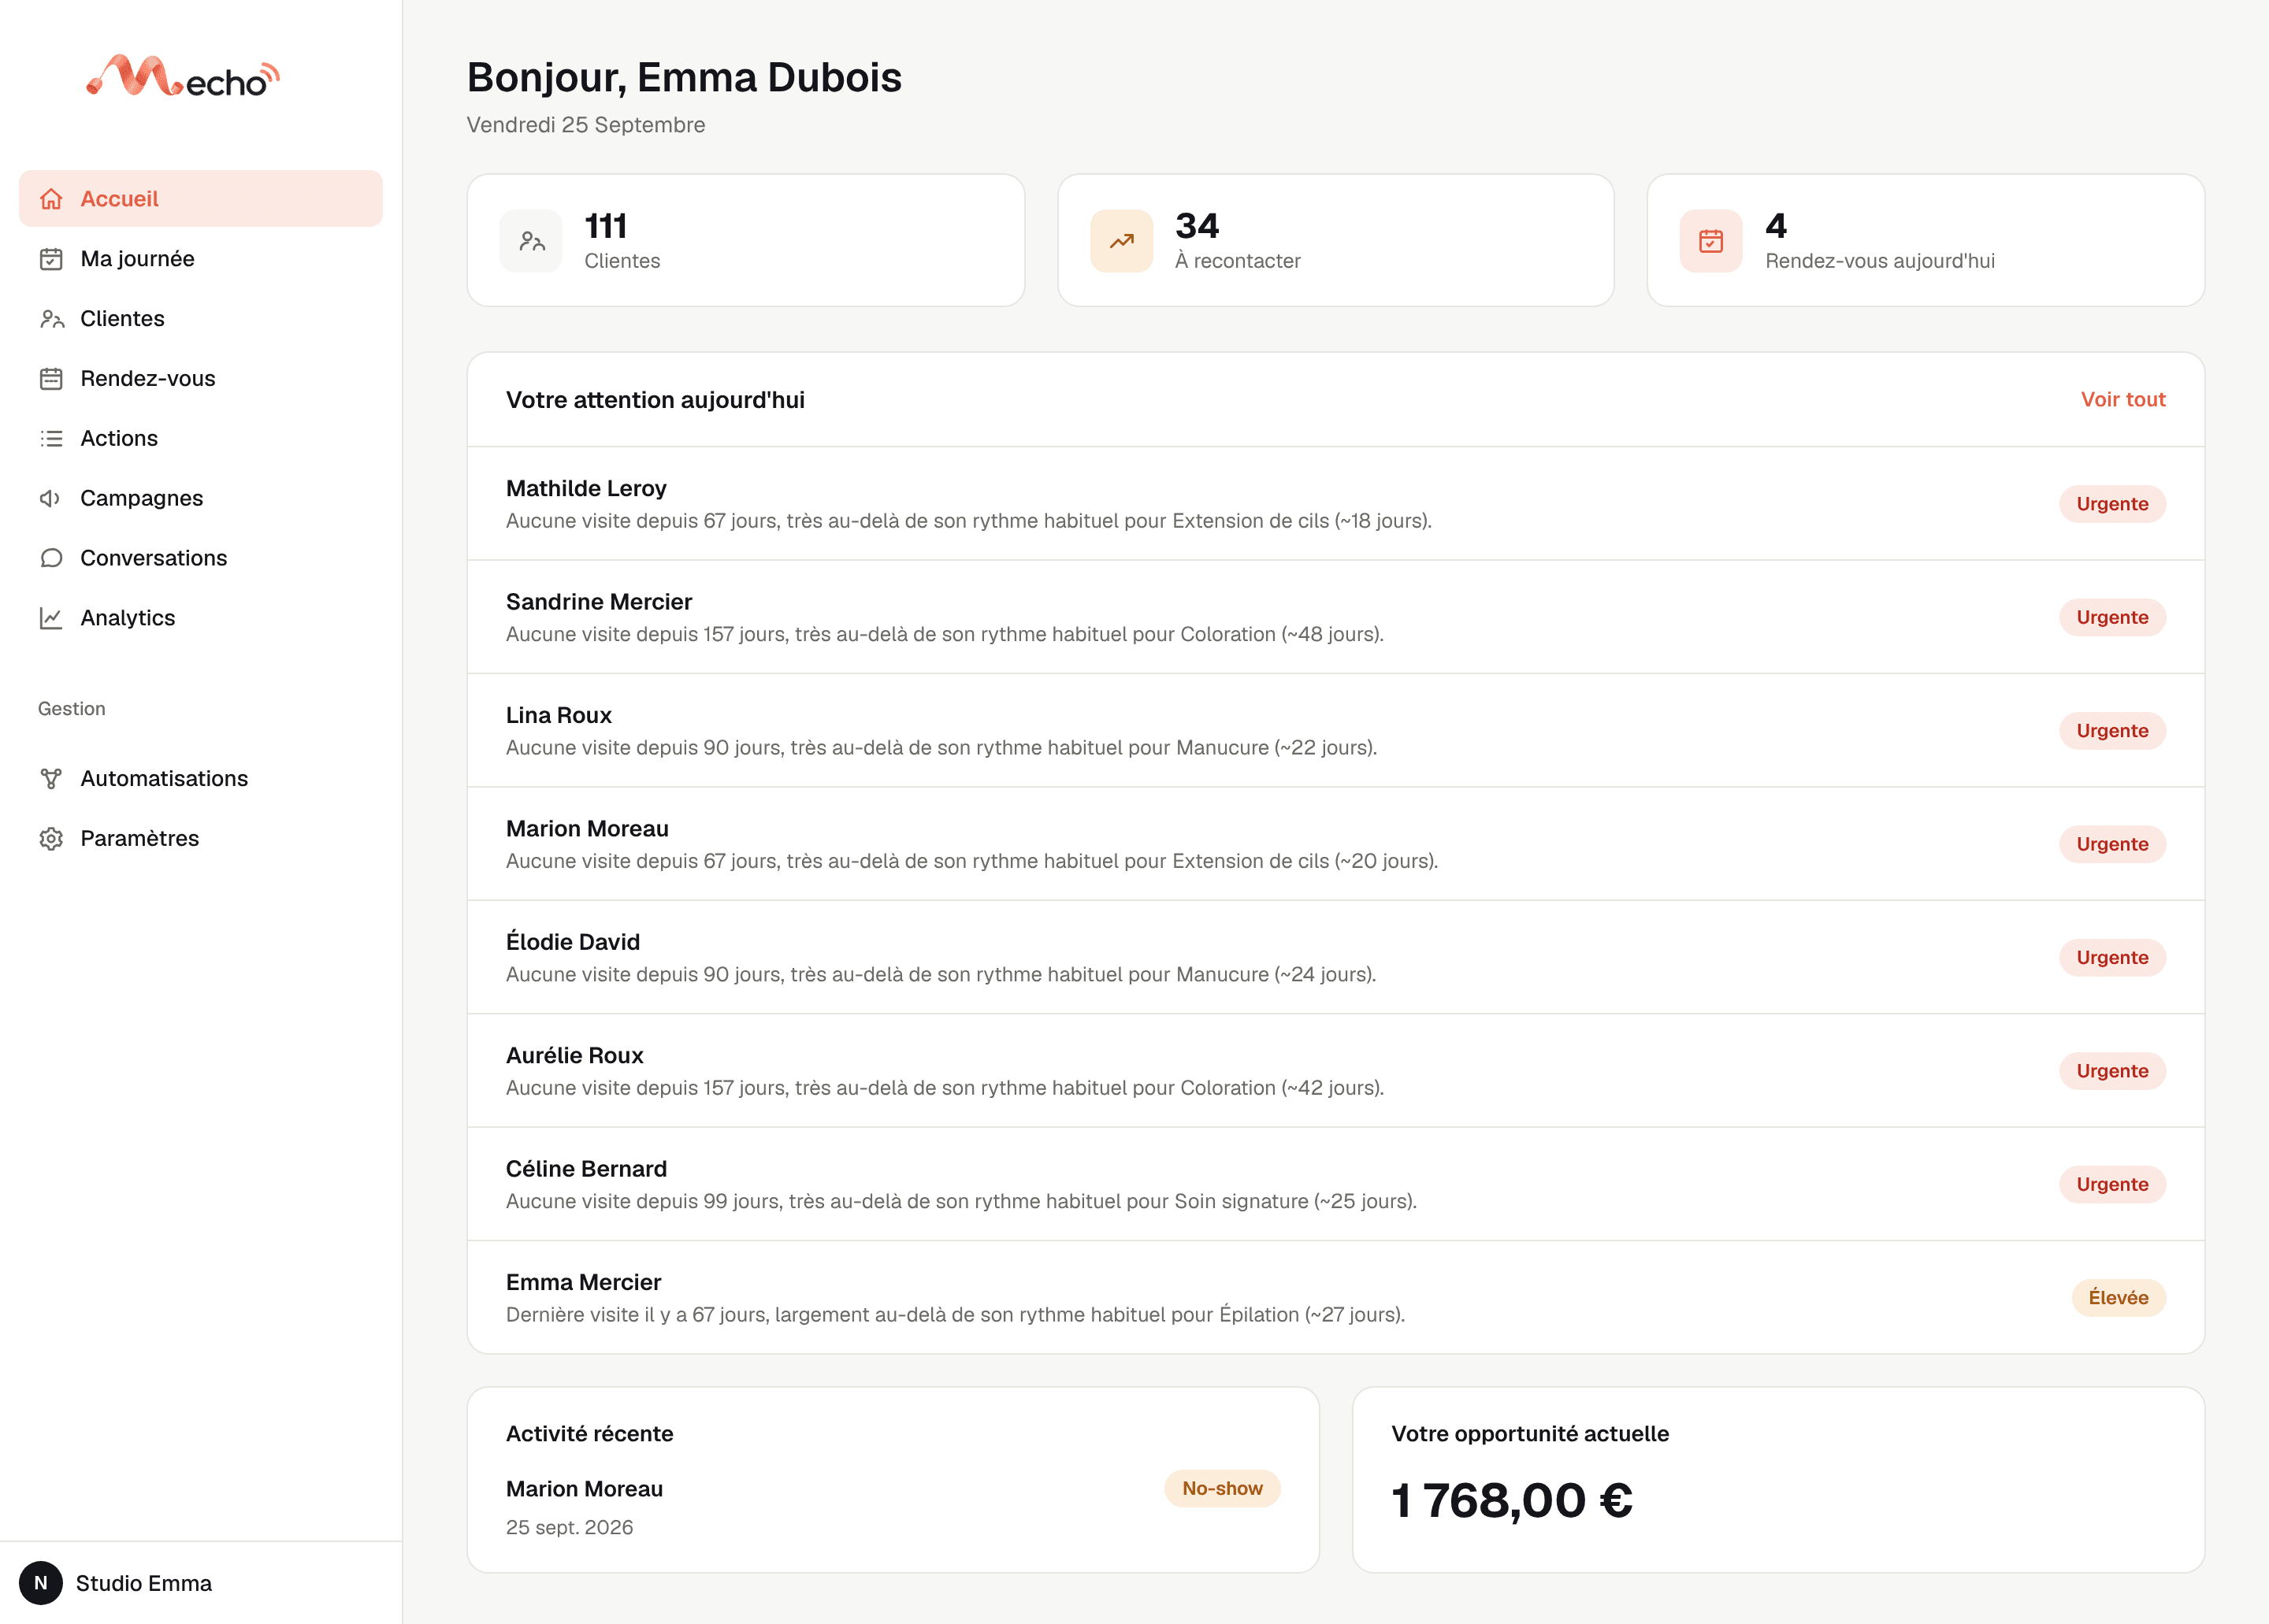The width and height of the screenshot is (2269, 1624).
Task: Open the Ma journée menu item
Action: (x=201, y=259)
